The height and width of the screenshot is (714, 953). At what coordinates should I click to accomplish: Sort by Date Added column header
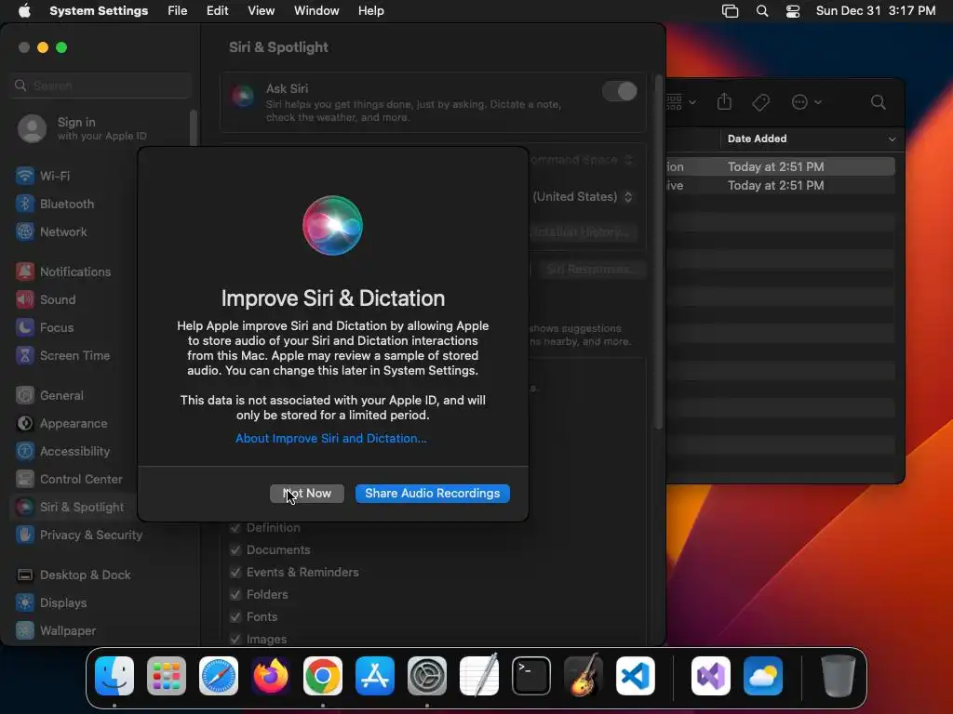point(812,139)
